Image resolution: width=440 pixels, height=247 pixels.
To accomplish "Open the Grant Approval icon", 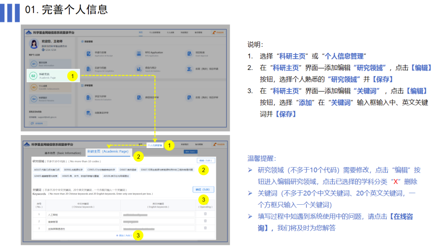I will 189,54.
